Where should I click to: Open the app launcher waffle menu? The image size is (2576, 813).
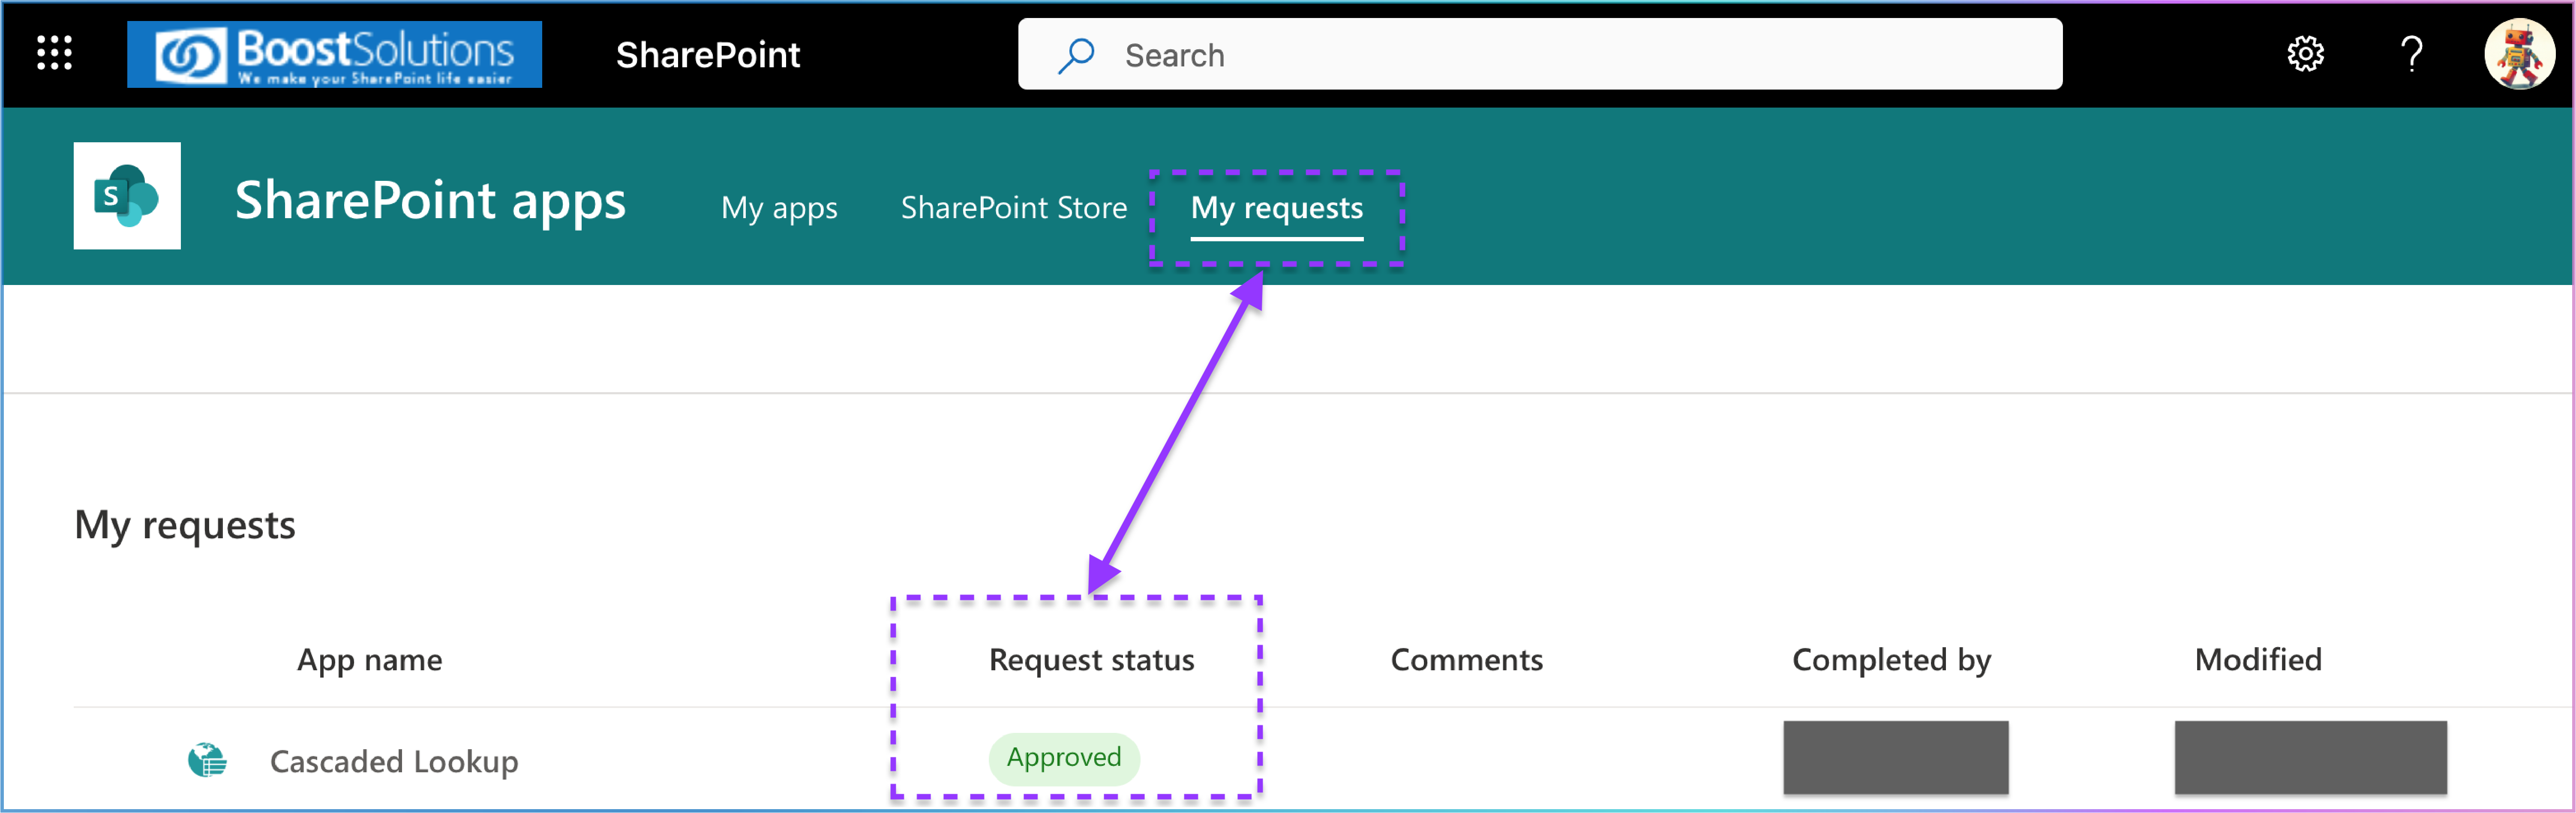(54, 53)
